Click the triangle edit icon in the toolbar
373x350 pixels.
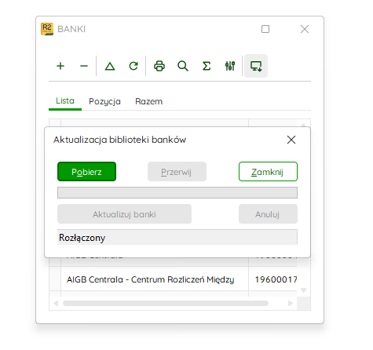(x=110, y=66)
